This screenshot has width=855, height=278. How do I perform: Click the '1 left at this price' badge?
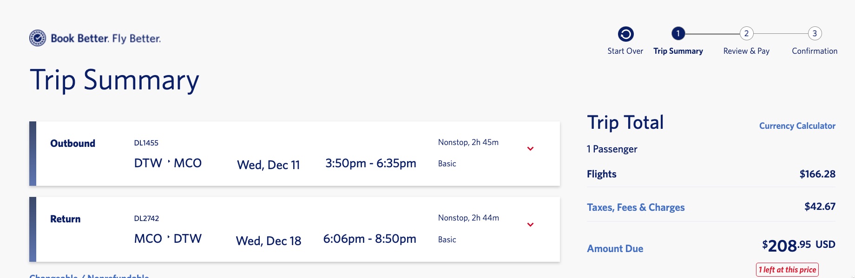787,268
